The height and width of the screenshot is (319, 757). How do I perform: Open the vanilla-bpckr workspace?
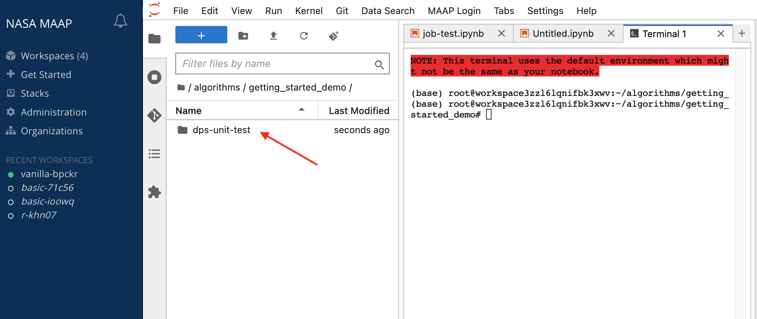49,174
